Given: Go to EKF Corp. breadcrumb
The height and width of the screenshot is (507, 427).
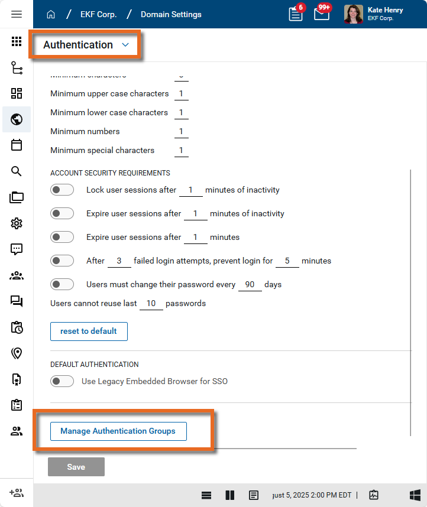Looking at the screenshot, I should (x=98, y=14).
